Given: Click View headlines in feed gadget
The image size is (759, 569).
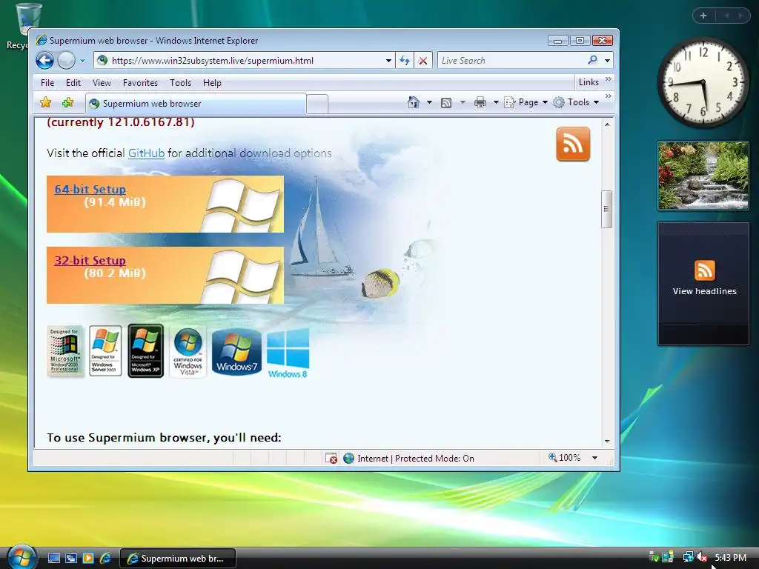Looking at the screenshot, I should (704, 291).
